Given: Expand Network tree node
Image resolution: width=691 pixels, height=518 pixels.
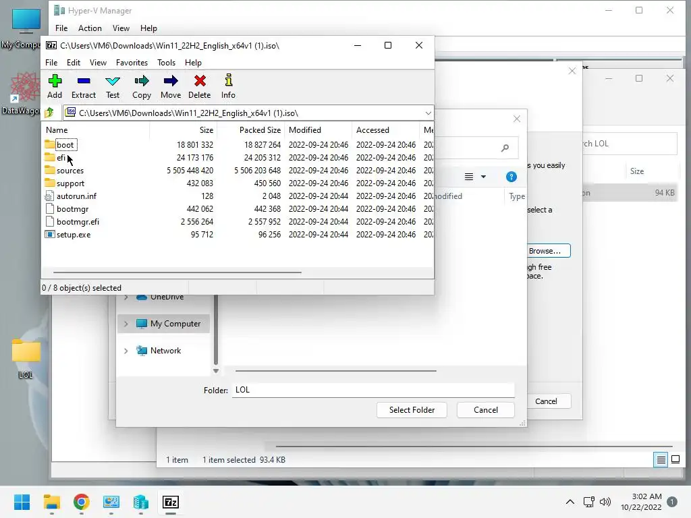Looking at the screenshot, I should pyautogui.click(x=126, y=351).
